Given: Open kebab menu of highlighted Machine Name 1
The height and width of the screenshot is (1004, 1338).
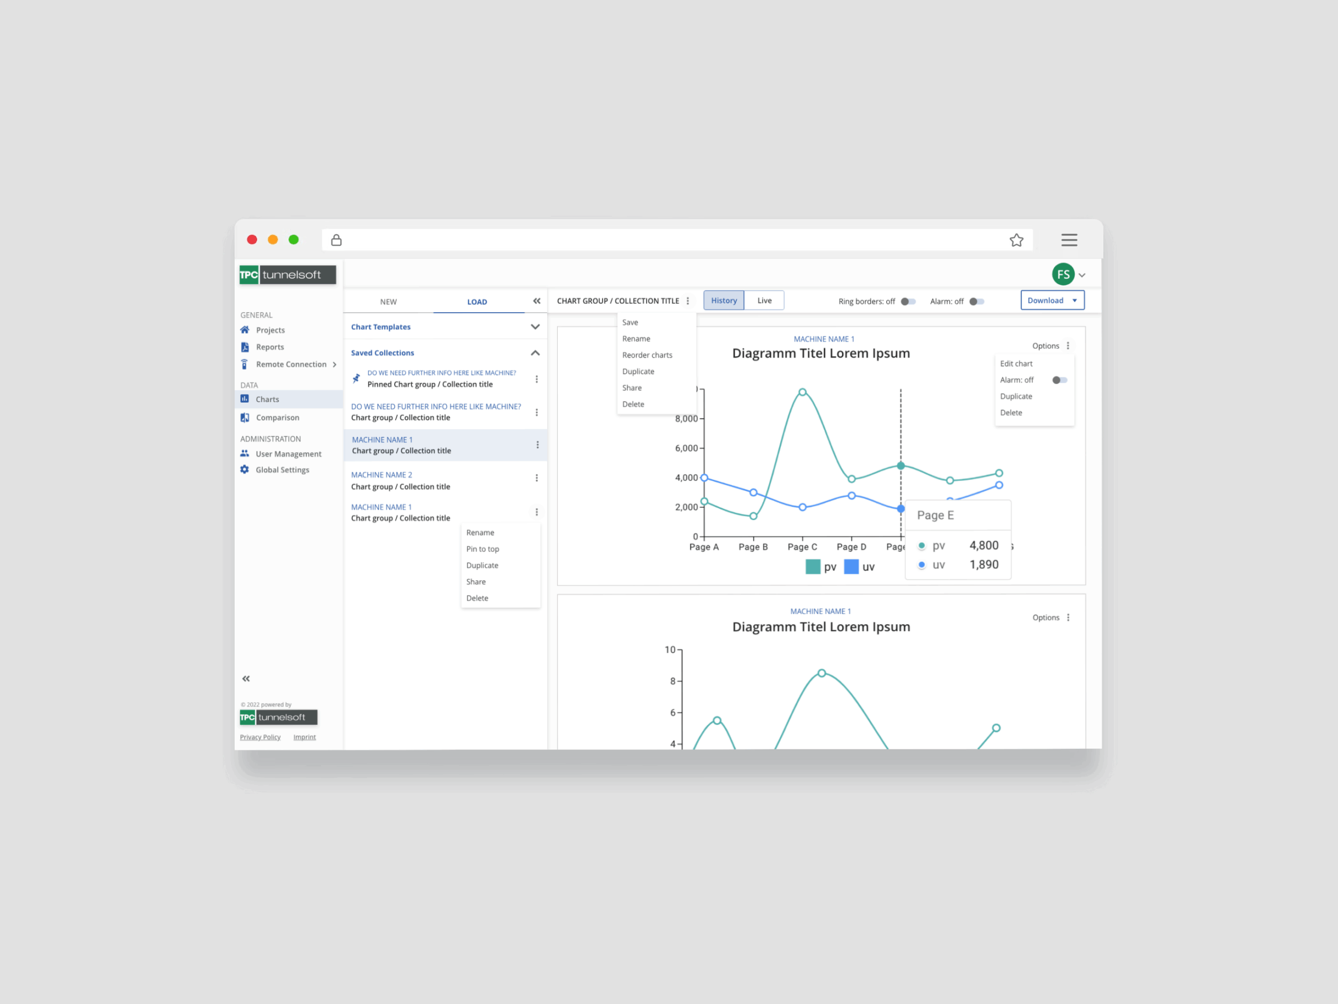Looking at the screenshot, I should click(537, 445).
